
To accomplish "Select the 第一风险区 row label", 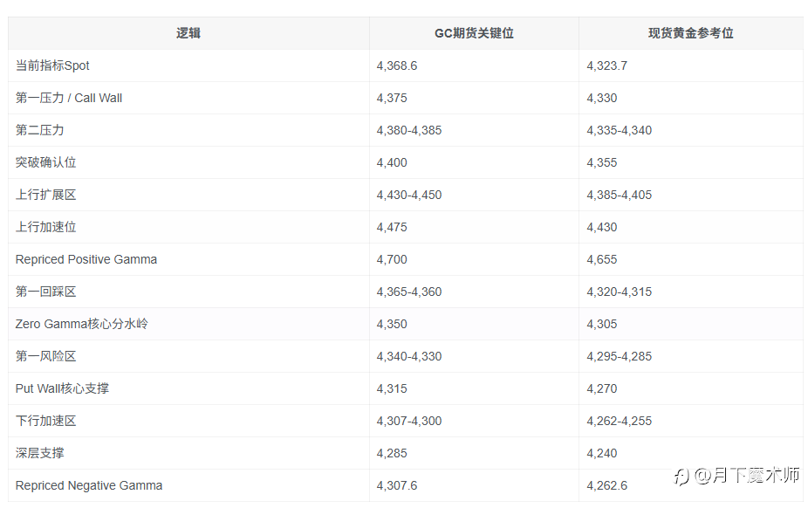I will coord(46,356).
